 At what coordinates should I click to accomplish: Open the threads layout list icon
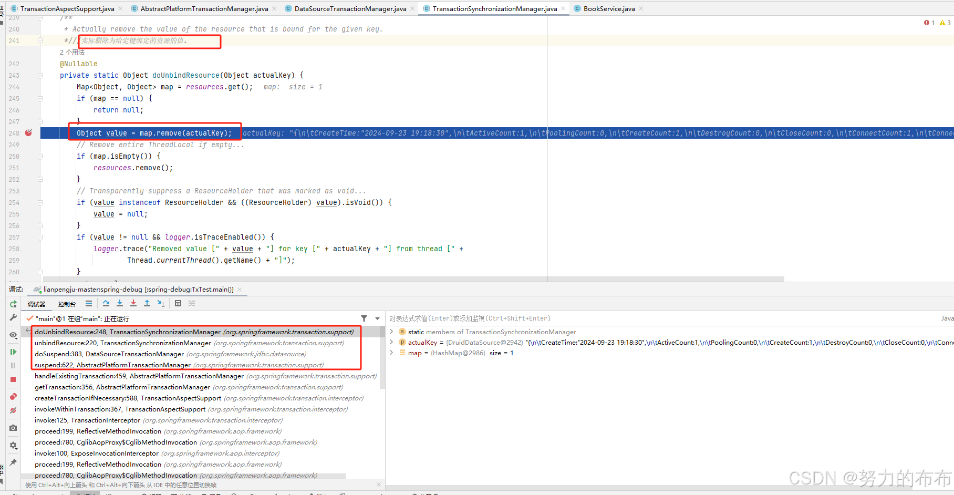click(89, 304)
